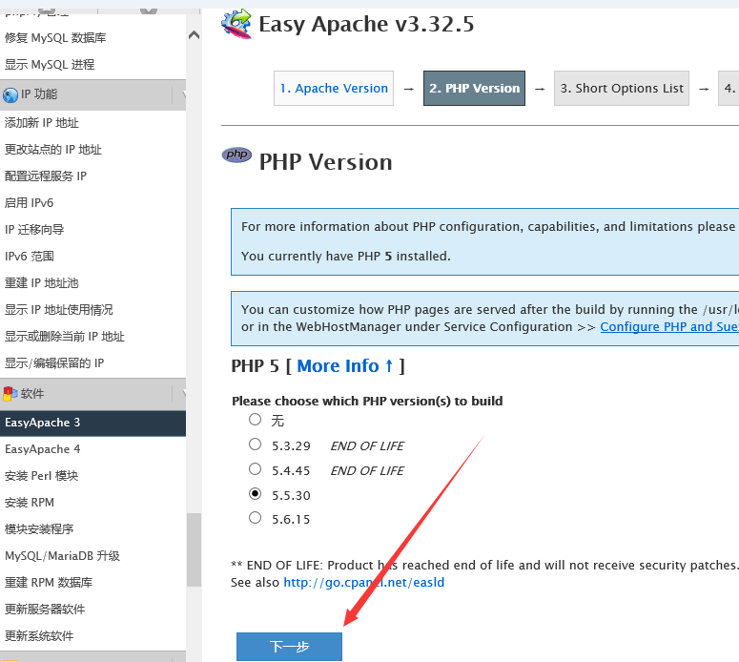The width and height of the screenshot is (739, 662).
Task: Open 重建 RPM 数据库
Action: [x=49, y=583]
